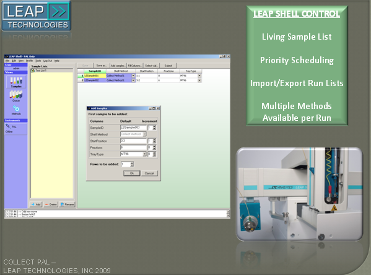Image resolution: width=371 pixels, height=275 pixels.
Task: Adjust the StartPosition increment stepper
Action: 154,141
